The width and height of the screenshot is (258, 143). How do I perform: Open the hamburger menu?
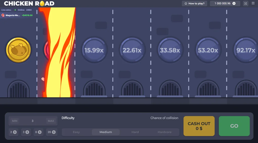pyautogui.click(x=253, y=3)
